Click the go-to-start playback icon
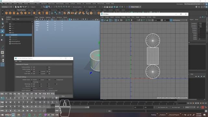208x117 pixels. [x=188, y=103]
